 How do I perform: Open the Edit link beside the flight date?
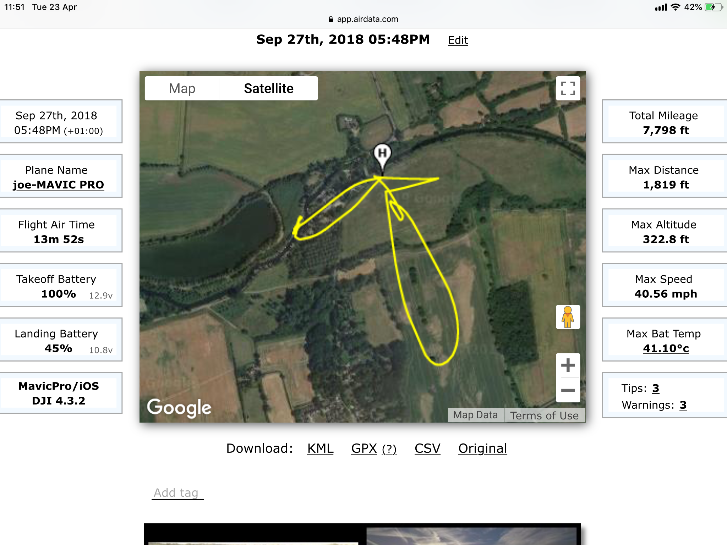458,40
